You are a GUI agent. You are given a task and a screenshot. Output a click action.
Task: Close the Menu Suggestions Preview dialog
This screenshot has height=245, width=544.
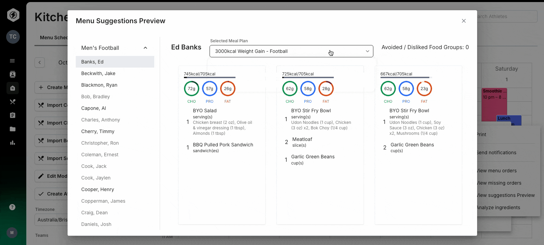pos(464,21)
